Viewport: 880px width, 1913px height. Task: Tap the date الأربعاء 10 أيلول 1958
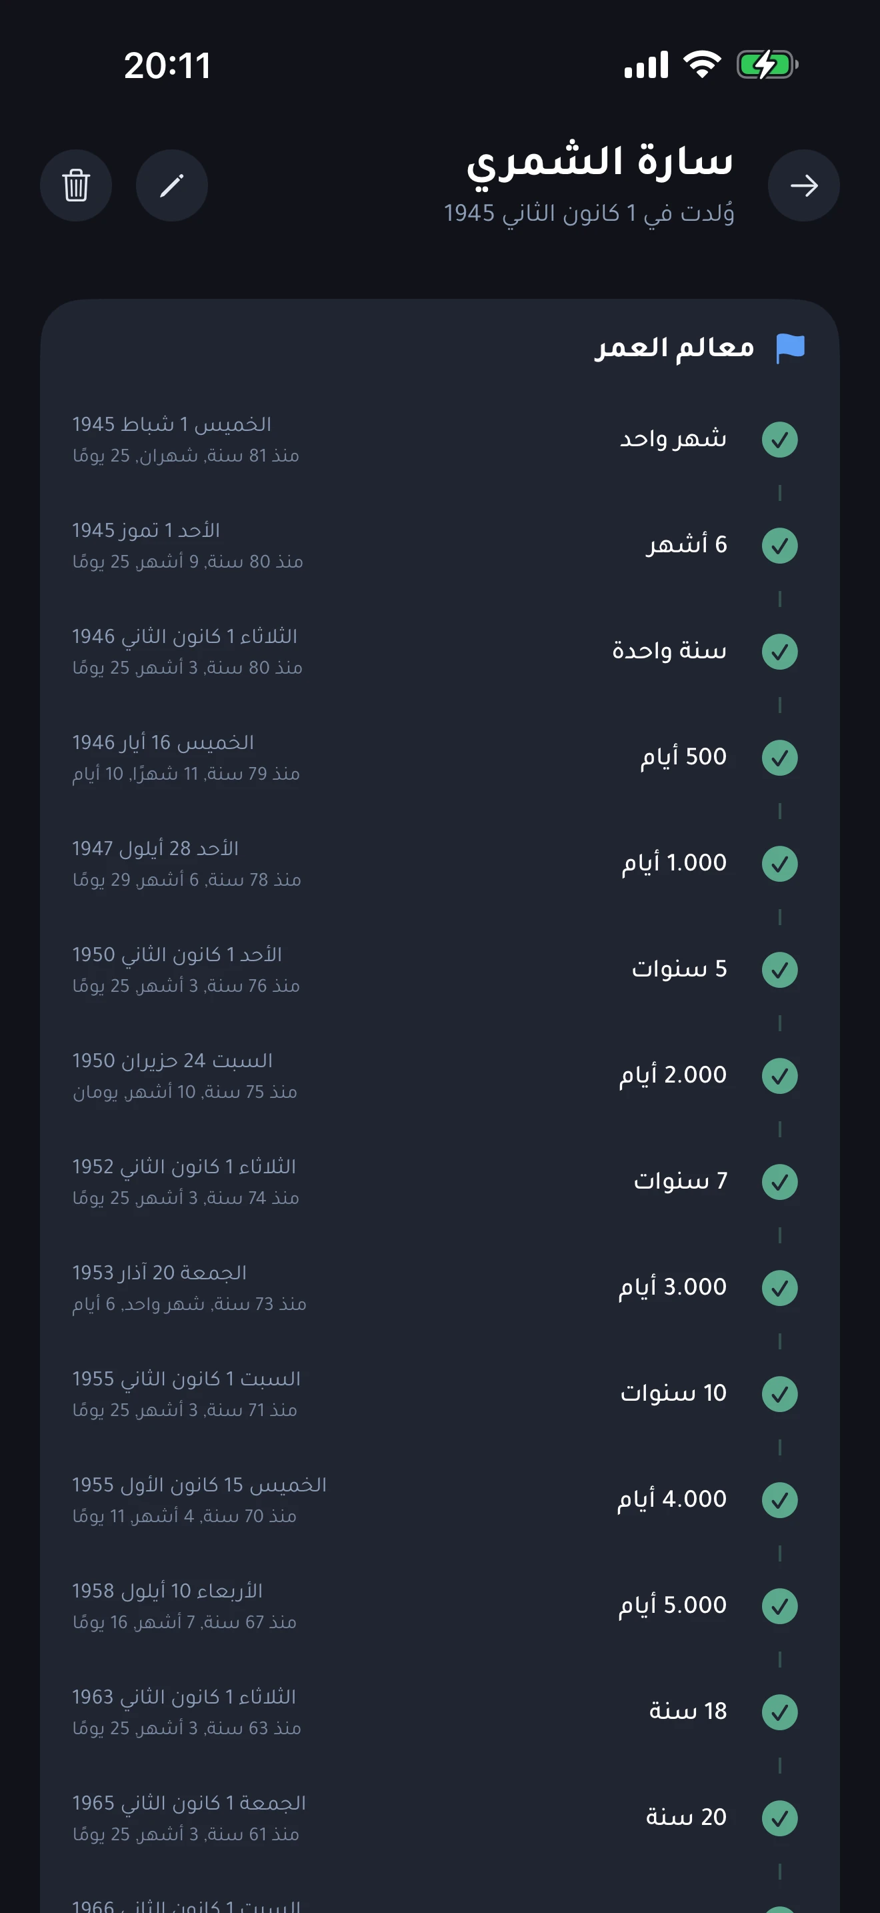pyautogui.click(x=168, y=1591)
